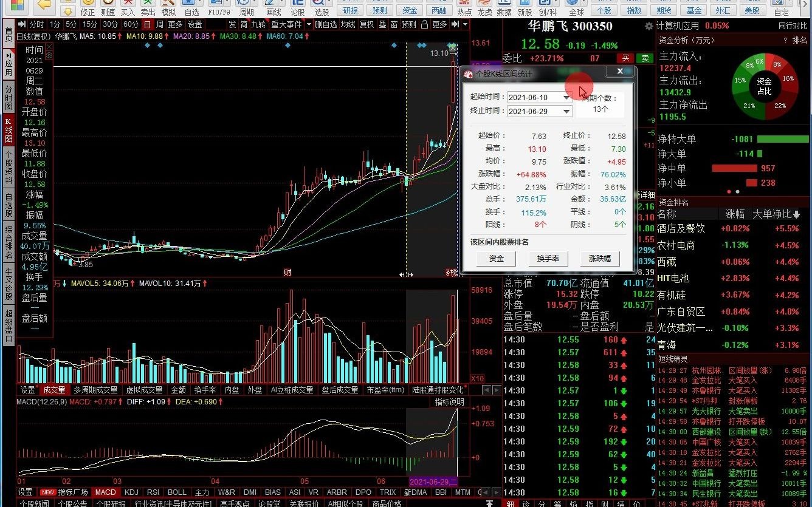The width and height of the screenshot is (812, 507).
Task: Click the question mark next to 排名
Action: point(785,39)
